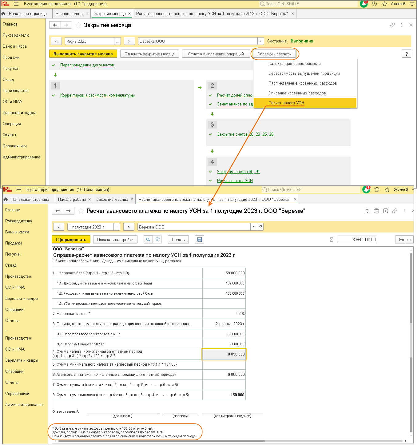The height and width of the screenshot is (445, 417).
Task: Click sum field showing 8 850 000,00
Action: tap(357, 240)
